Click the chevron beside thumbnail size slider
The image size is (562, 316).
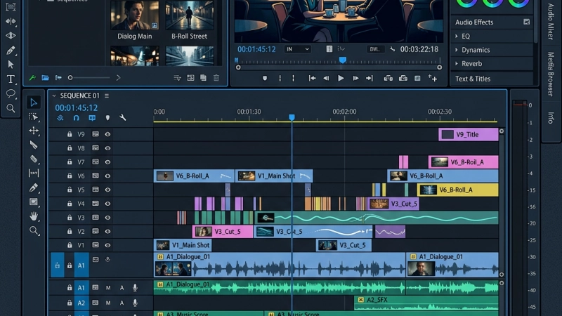pos(118,78)
